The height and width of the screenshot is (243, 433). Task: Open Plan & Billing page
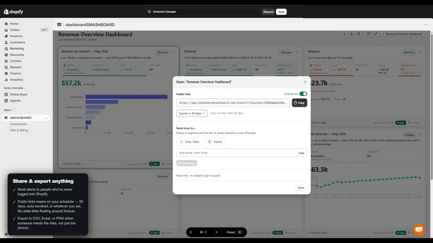[19, 130]
